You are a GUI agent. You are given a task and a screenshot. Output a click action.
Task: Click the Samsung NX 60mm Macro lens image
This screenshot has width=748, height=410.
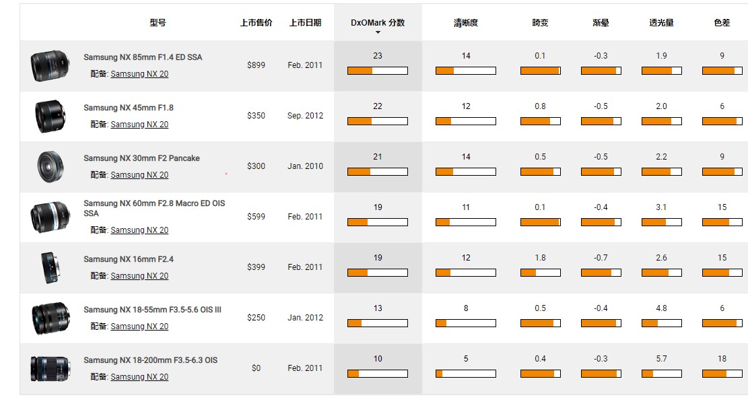[x=50, y=217]
